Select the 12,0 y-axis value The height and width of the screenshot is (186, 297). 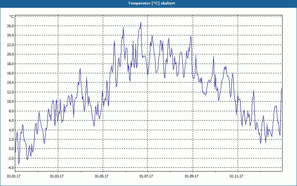11,92
